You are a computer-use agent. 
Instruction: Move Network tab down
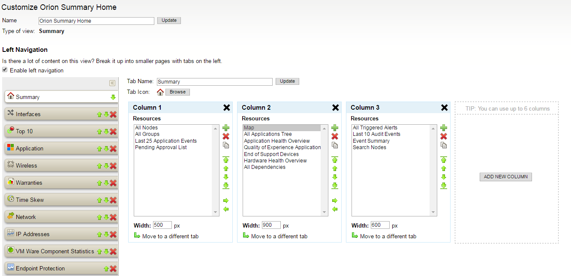coord(106,217)
